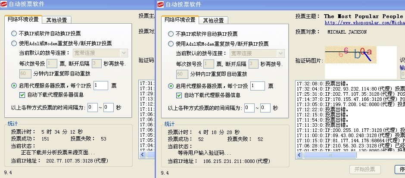Click log line with IP 178.155.47.166:3128
The width and height of the screenshot is (405, 178).
pyautogui.click(x=351, y=99)
